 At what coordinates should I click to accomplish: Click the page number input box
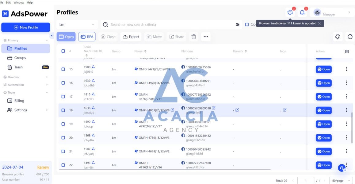tap(306, 181)
